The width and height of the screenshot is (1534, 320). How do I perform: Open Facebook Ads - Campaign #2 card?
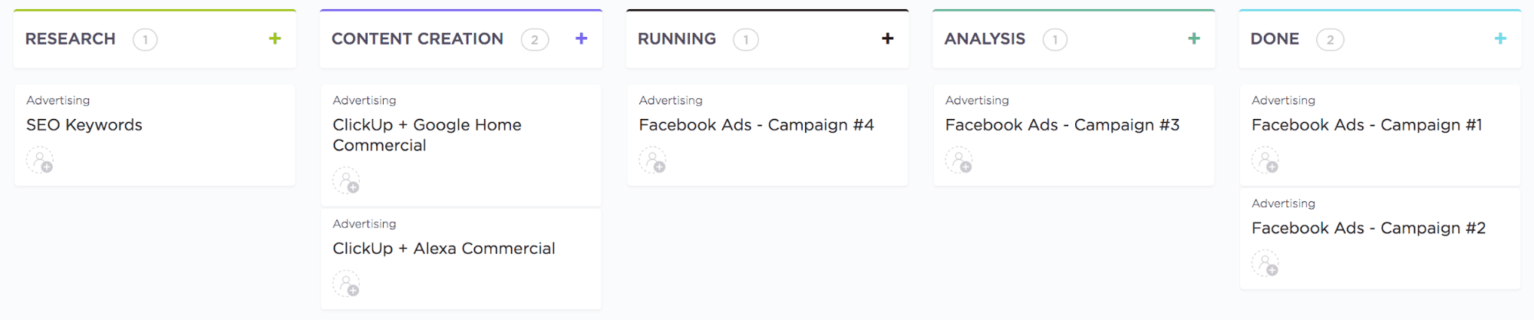coord(1368,229)
